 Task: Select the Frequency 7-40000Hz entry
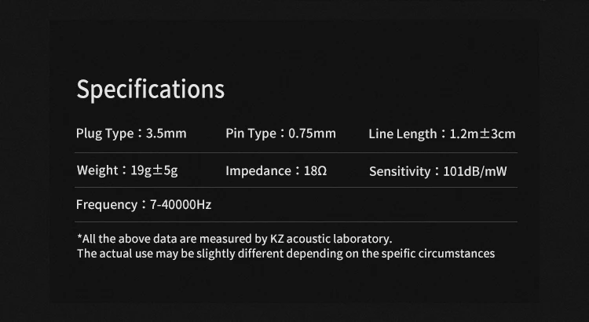(x=144, y=205)
